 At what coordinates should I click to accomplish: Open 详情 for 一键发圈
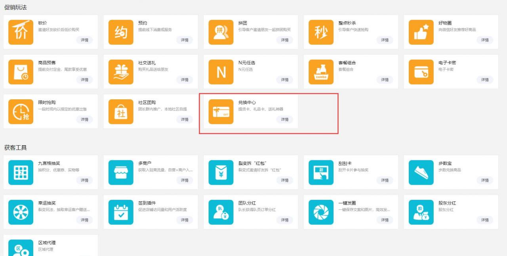pyautogui.click(x=385, y=220)
